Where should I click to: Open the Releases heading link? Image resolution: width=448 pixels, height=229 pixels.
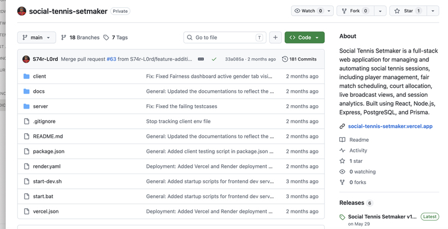tap(352, 203)
